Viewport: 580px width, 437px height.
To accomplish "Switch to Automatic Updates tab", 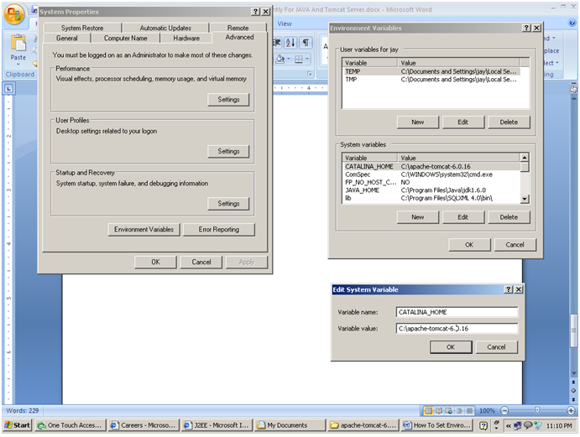I will pyautogui.click(x=165, y=28).
